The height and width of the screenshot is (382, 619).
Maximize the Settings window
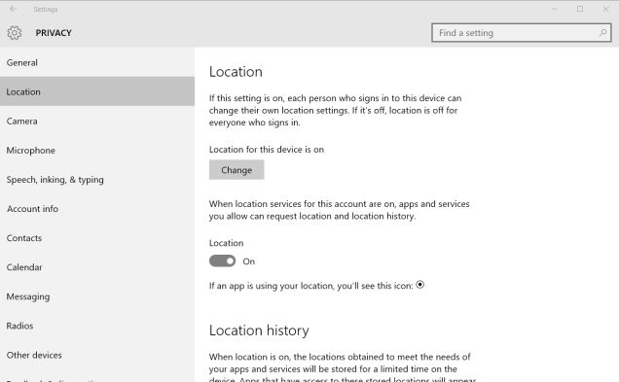coord(580,9)
